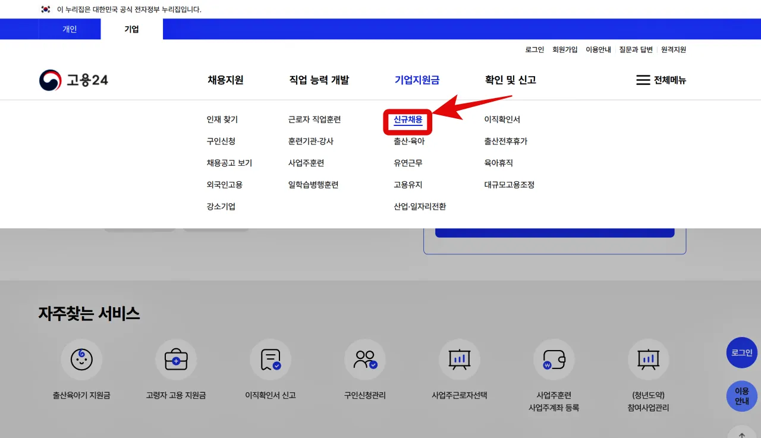
Task: Click 회원가입 in the utility bar
Action: click(564, 49)
